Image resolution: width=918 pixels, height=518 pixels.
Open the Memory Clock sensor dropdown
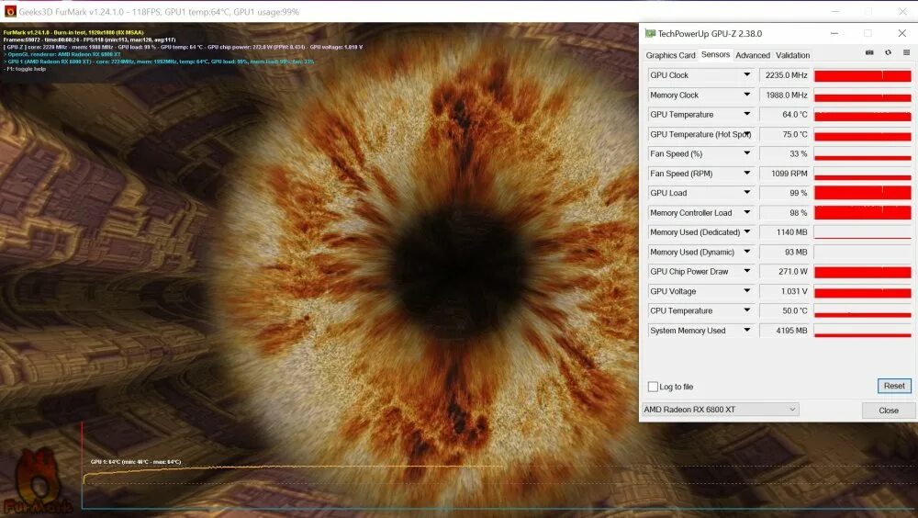tap(747, 95)
